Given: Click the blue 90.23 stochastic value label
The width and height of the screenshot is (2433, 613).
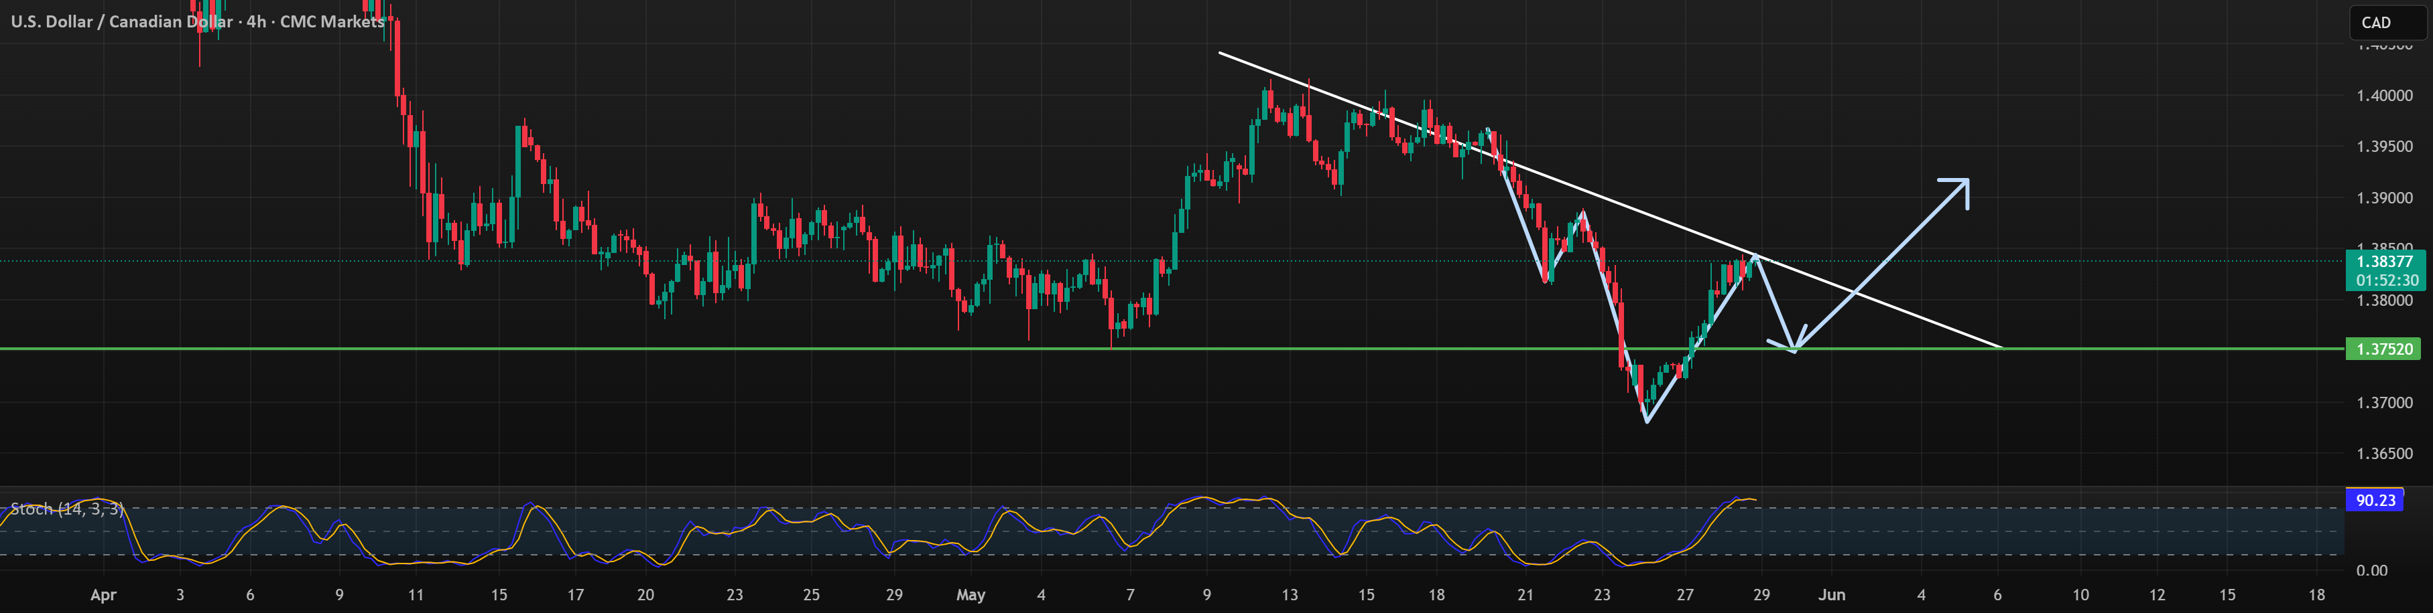Looking at the screenshot, I should point(2375,500).
